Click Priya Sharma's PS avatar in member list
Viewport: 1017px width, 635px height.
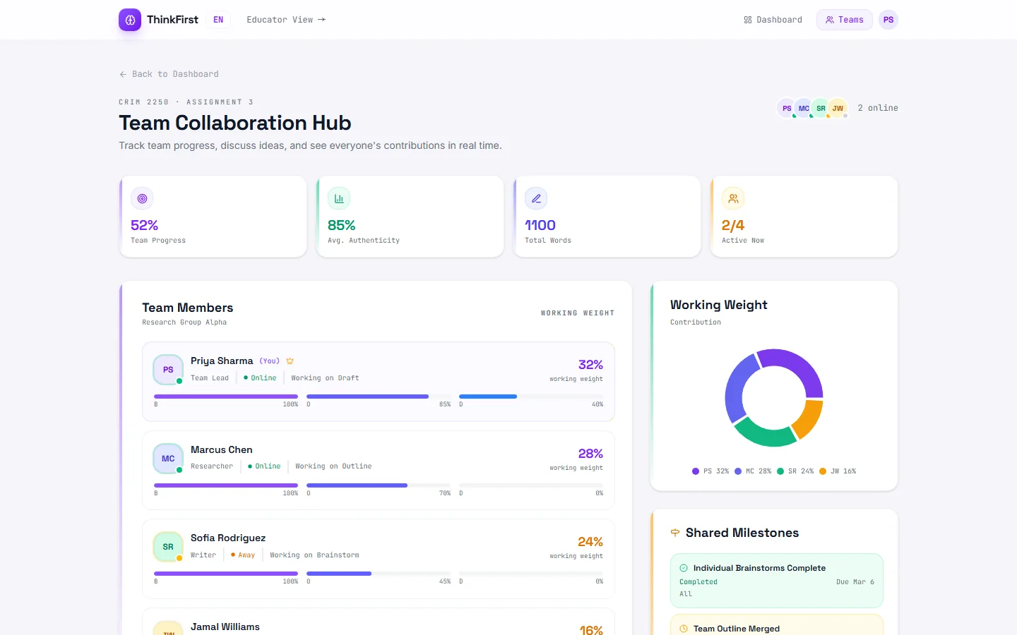click(168, 370)
